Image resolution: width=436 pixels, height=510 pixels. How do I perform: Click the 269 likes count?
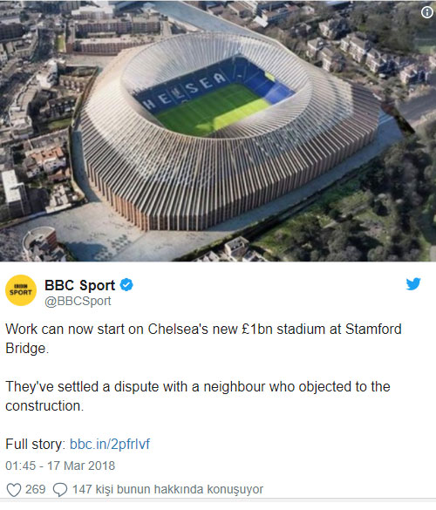tap(36, 489)
